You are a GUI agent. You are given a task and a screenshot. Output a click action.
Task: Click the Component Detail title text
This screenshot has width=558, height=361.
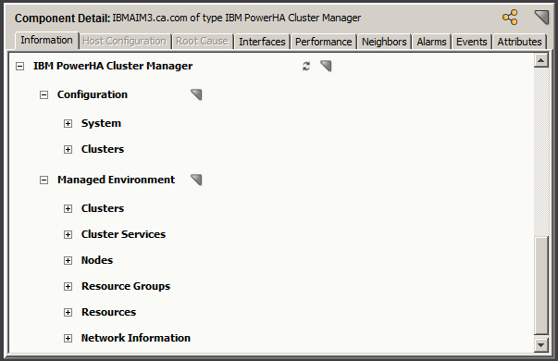click(63, 19)
